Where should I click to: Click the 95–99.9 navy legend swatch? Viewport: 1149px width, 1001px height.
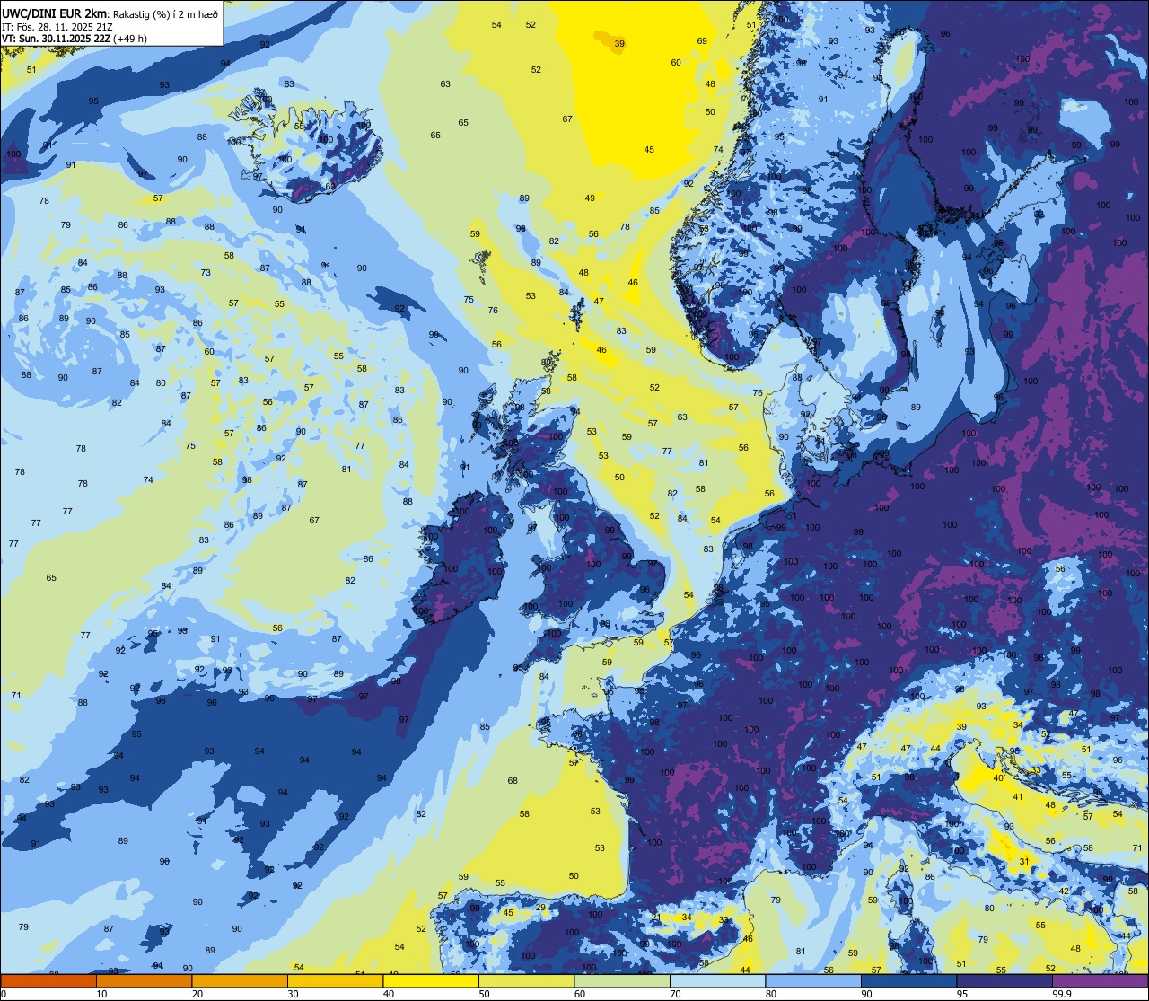pyautogui.click(x=1004, y=981)
